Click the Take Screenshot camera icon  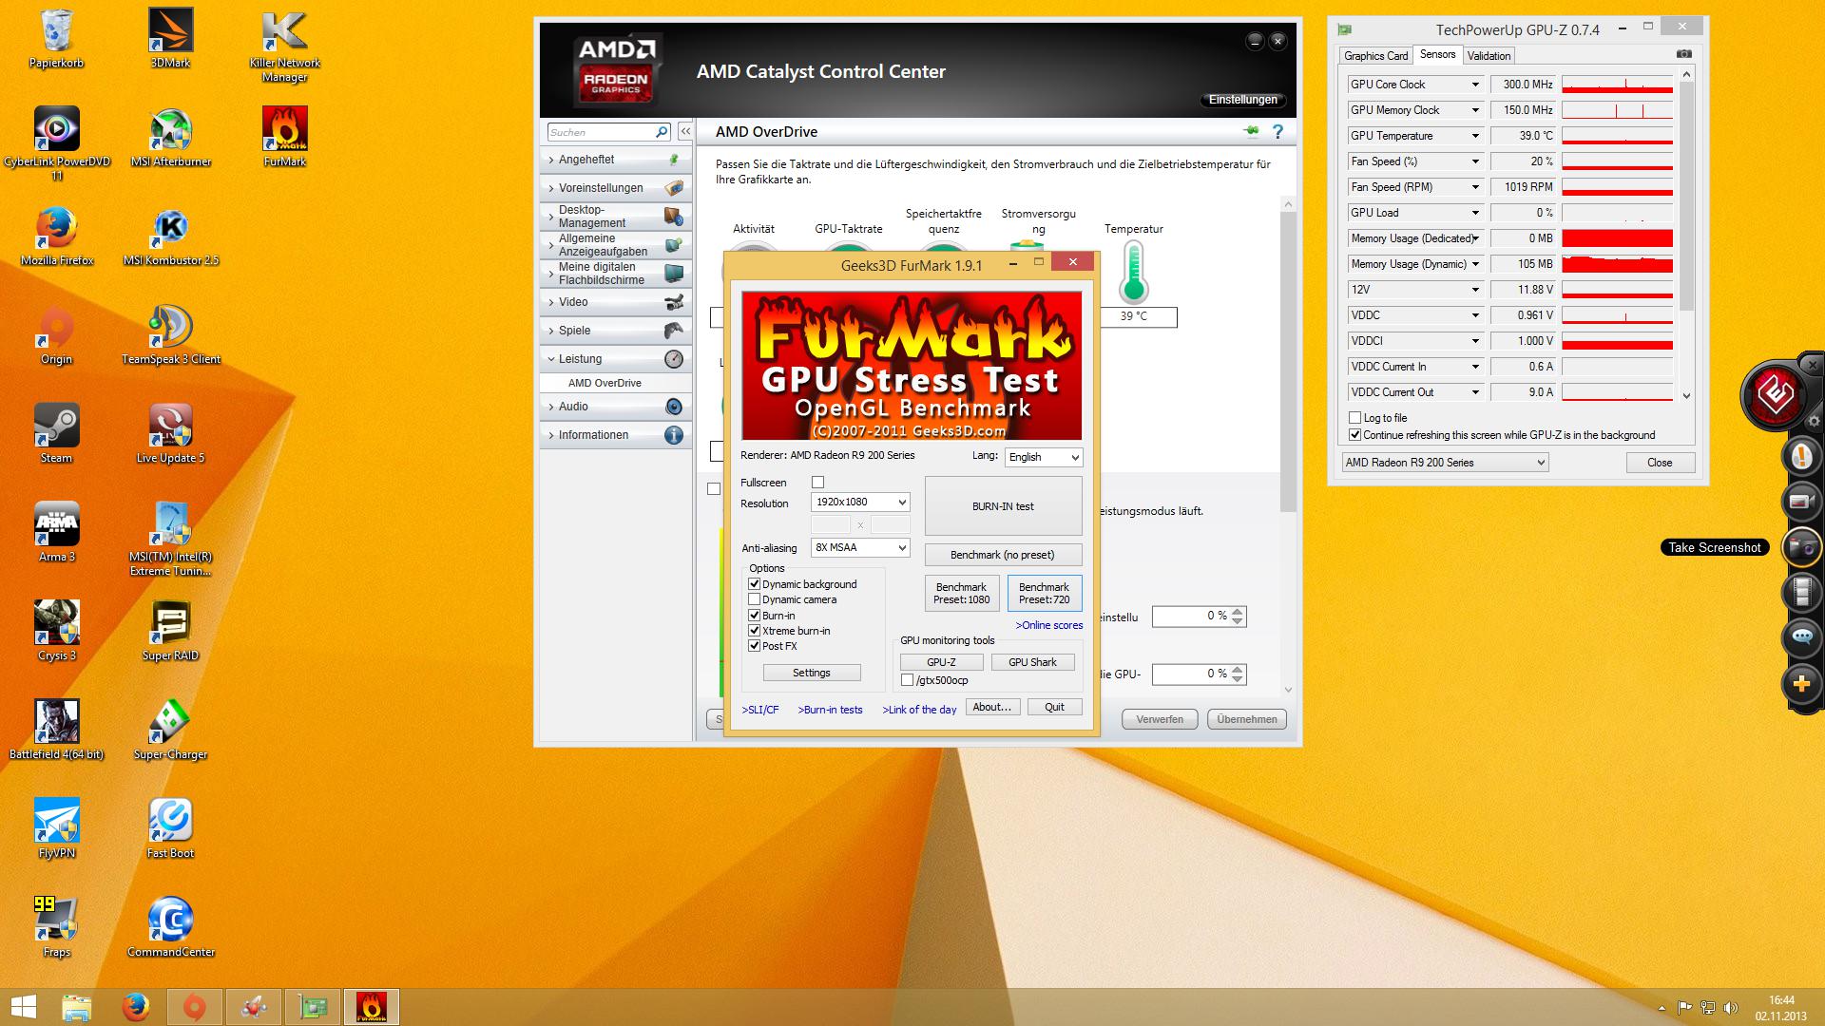1802,546
